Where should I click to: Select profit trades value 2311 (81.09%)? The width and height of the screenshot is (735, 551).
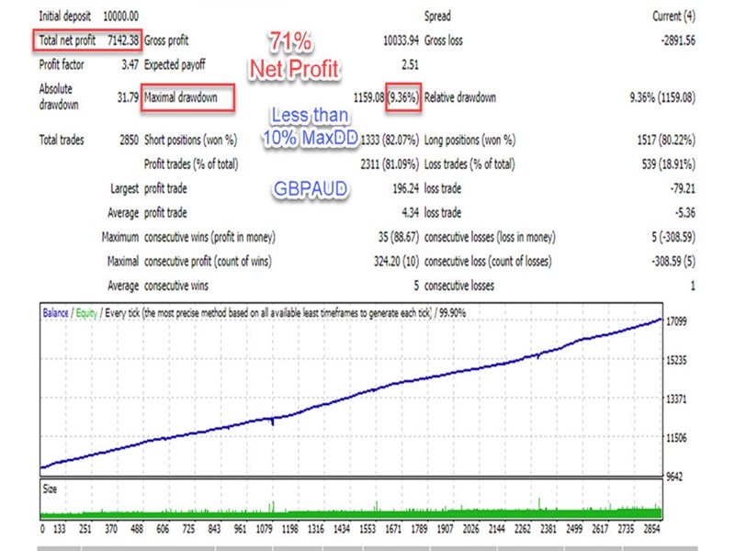[x=390, y=164]
